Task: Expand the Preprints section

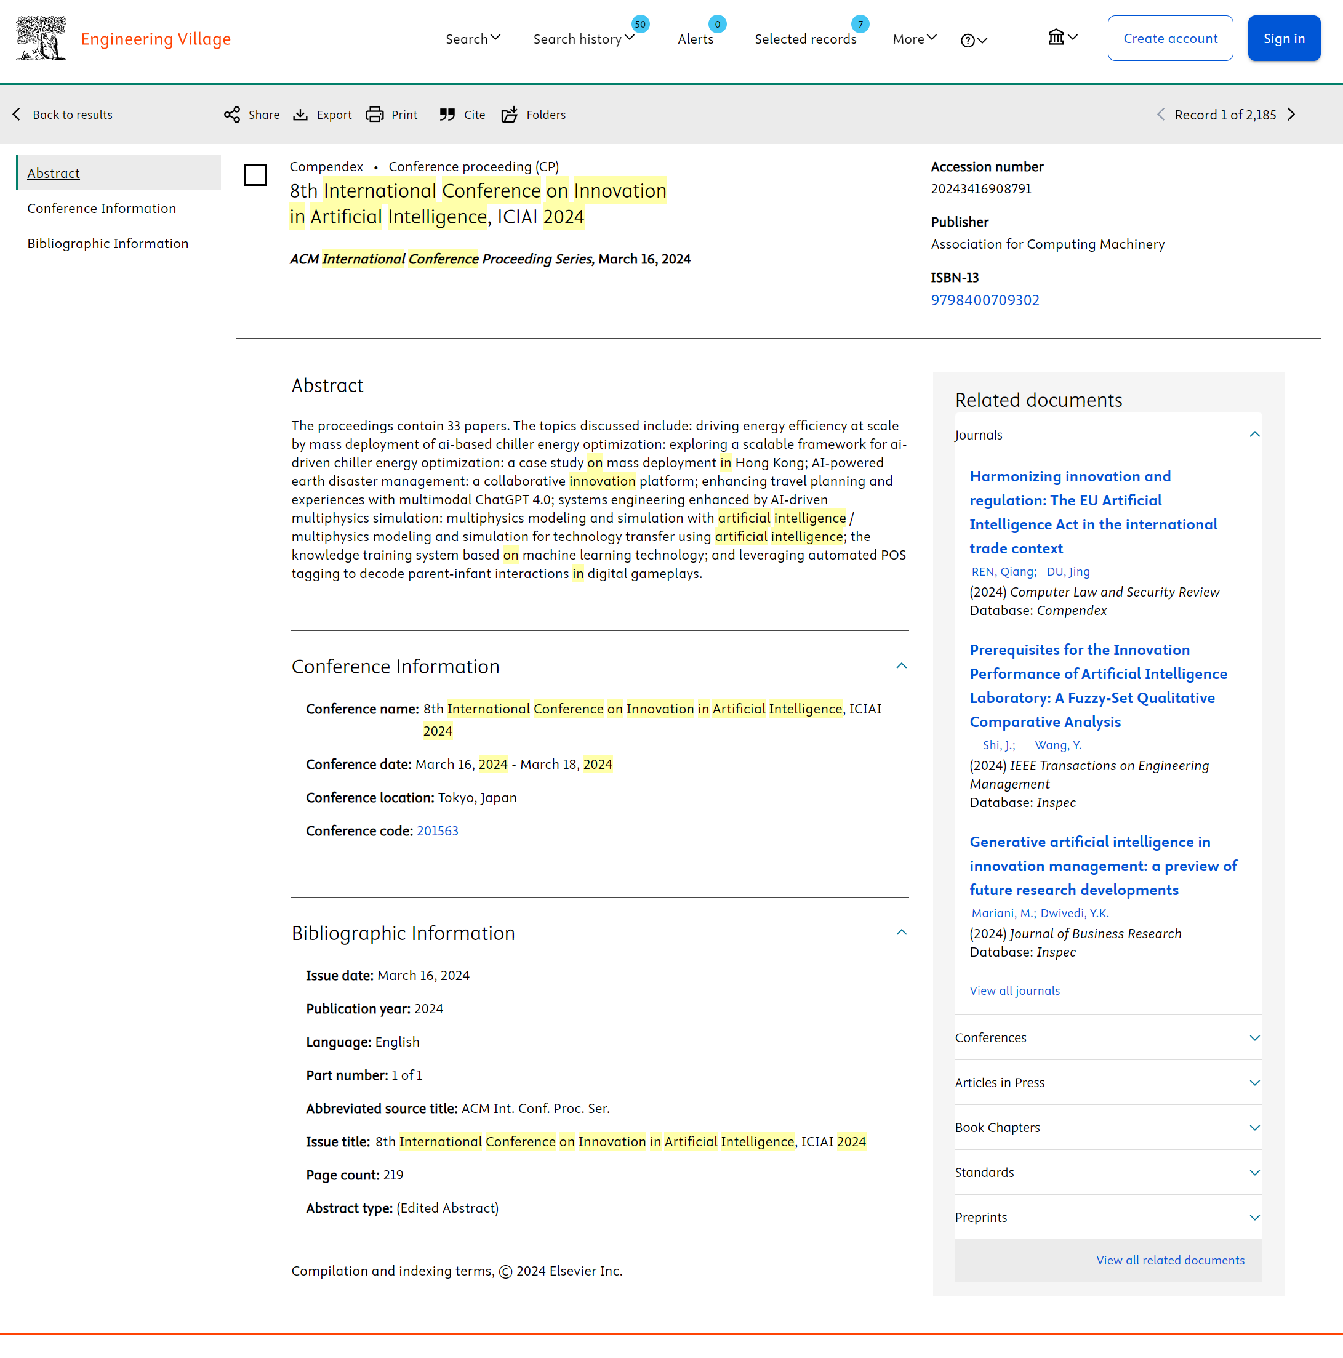Action: [x=1254, y=1218]
